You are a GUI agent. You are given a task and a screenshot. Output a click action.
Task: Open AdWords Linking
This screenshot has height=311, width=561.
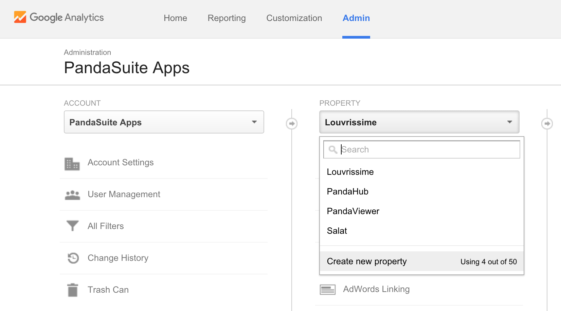376,289
